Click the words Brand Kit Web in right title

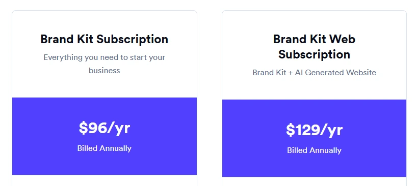coord(314,39)
